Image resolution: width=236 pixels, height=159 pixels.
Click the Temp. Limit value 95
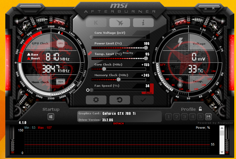tap(147, 54)
